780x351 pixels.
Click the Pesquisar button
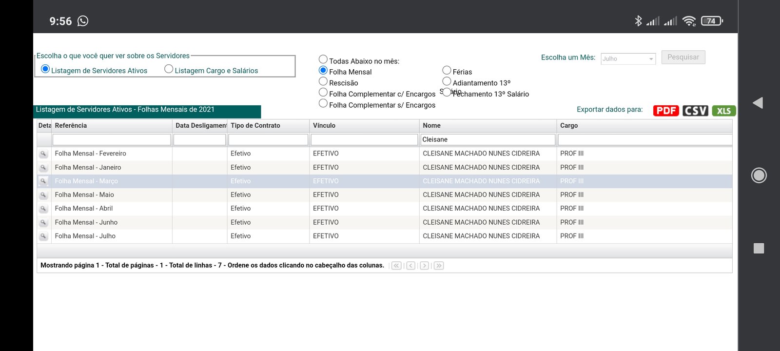coord(683,57)
